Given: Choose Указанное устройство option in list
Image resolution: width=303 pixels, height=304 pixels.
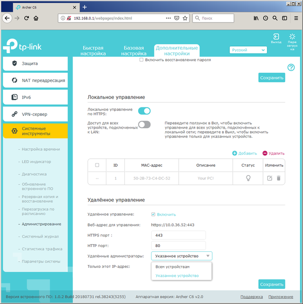Looking at the screenshot, I should tap(177, 275).
